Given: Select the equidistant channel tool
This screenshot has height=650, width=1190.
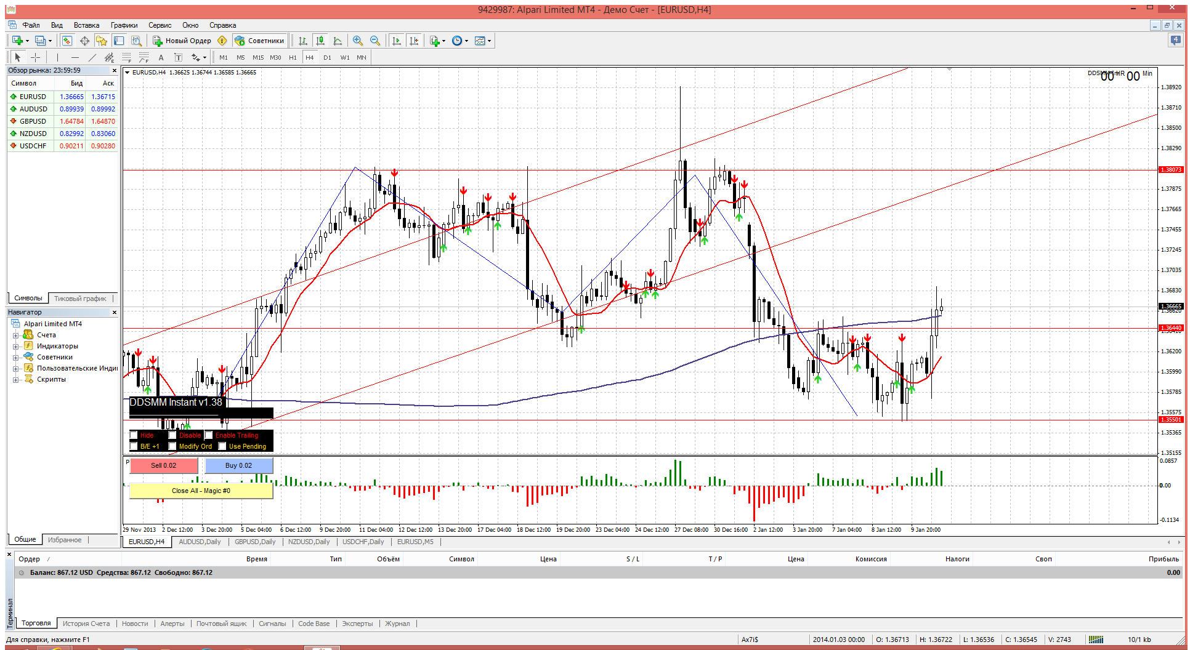Looking at the screenshot, I should pos(109,57).
